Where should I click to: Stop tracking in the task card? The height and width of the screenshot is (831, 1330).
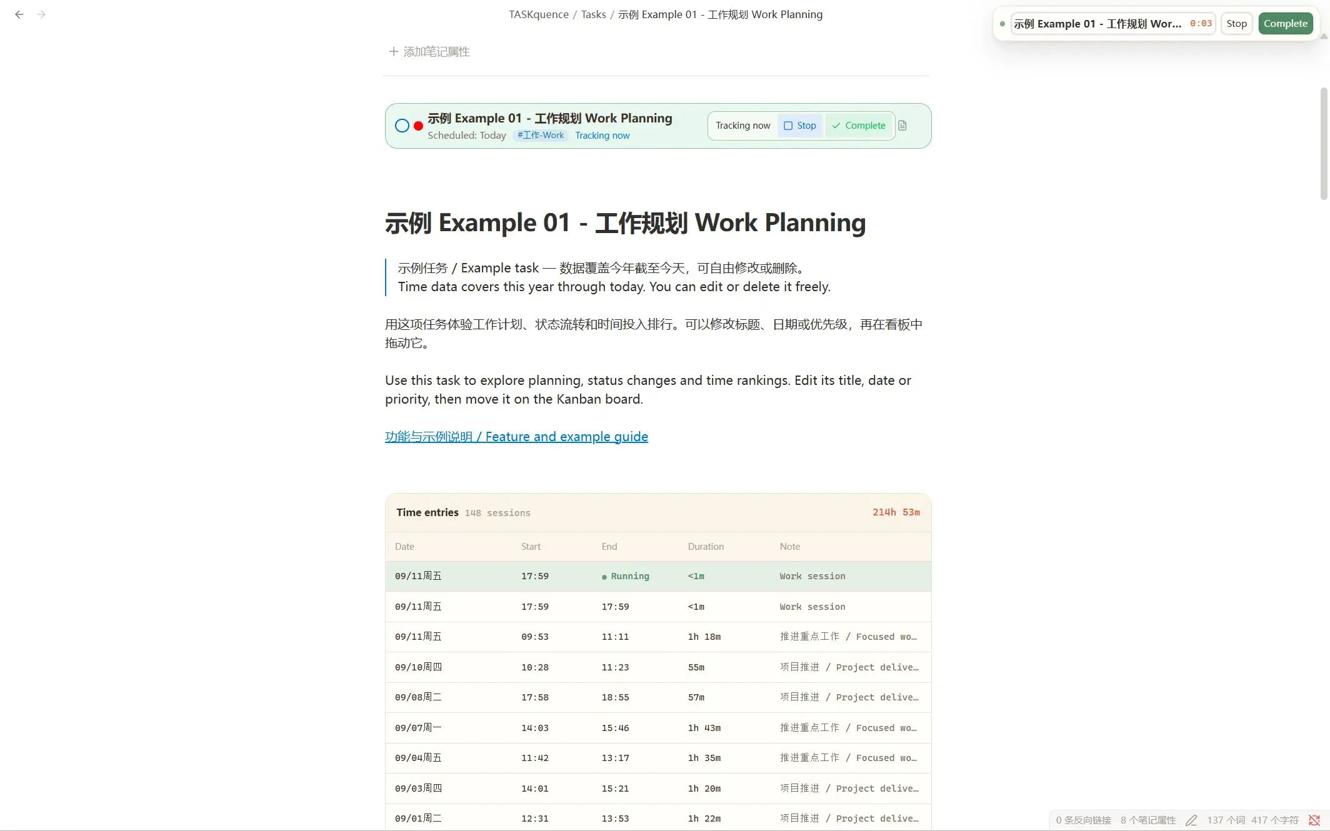click(800, 126)
